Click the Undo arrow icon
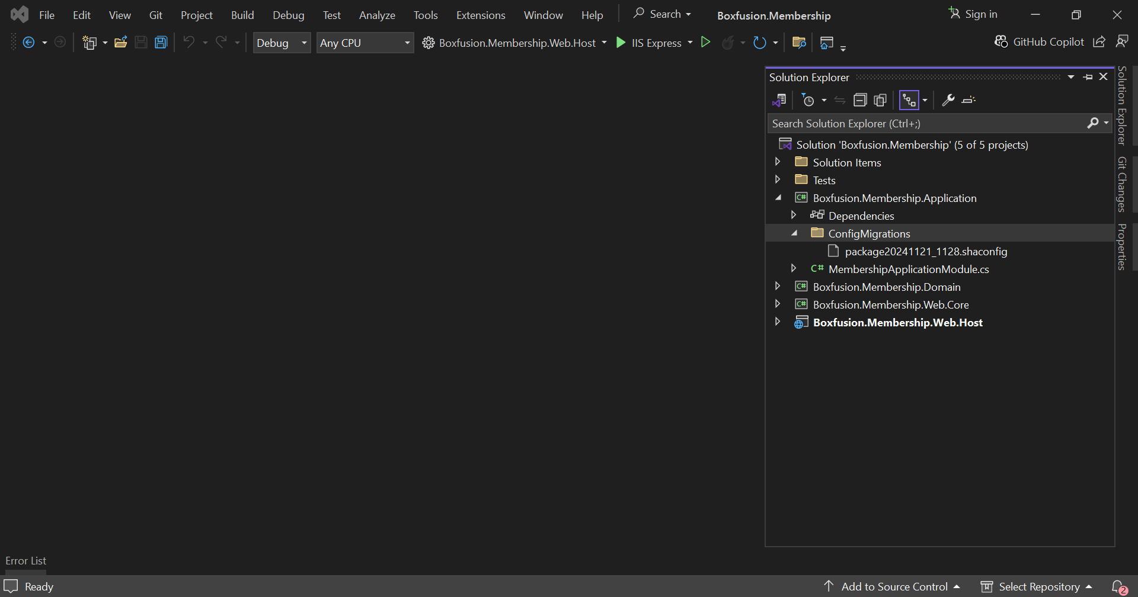 pyautogui.click(x=188, y=42)
